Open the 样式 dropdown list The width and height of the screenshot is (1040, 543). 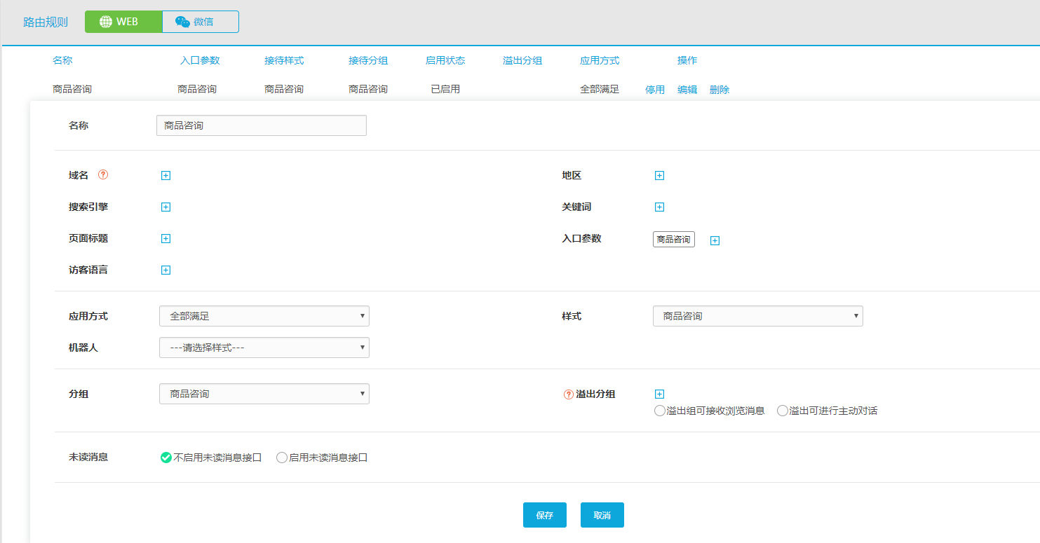[x=757, y=317]
